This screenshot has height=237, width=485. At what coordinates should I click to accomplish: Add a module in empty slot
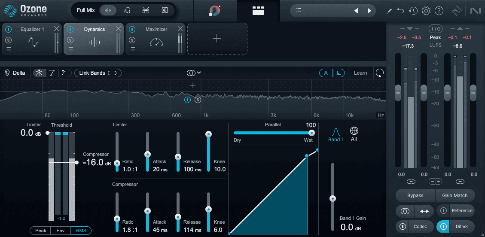[217, 39]
